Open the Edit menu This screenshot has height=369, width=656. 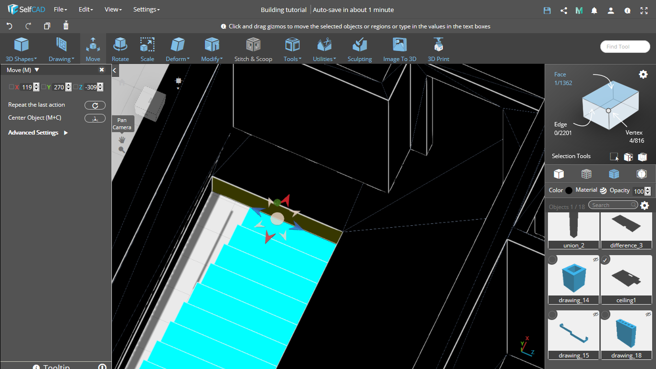(85, 10)
